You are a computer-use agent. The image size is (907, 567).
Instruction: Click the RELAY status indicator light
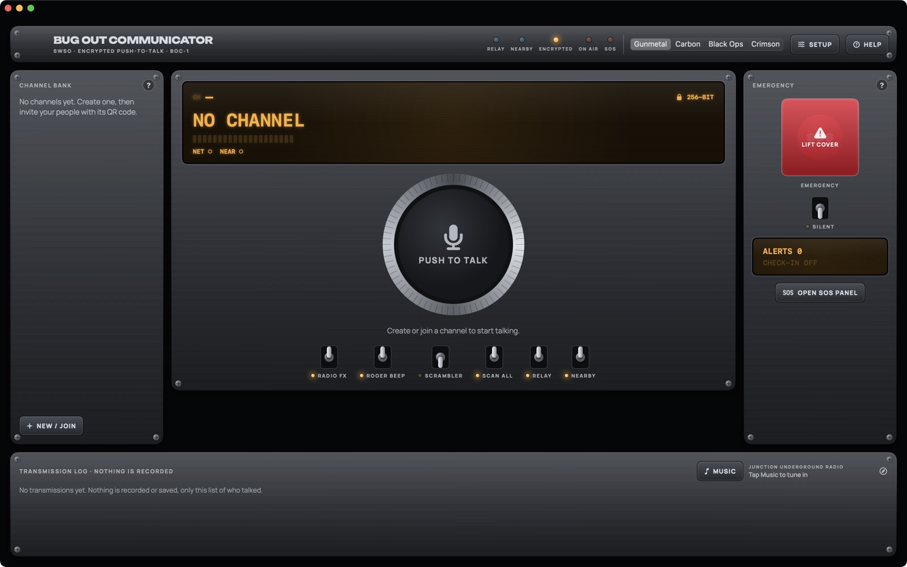[496, 40]
